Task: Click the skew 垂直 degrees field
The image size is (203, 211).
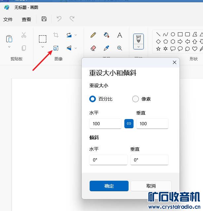Action: (x=149, y=160)
